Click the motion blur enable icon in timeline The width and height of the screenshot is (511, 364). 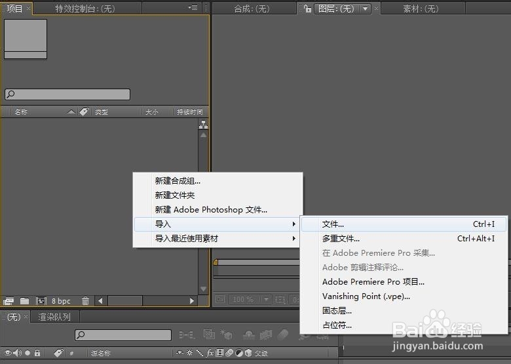pos(283,334)
